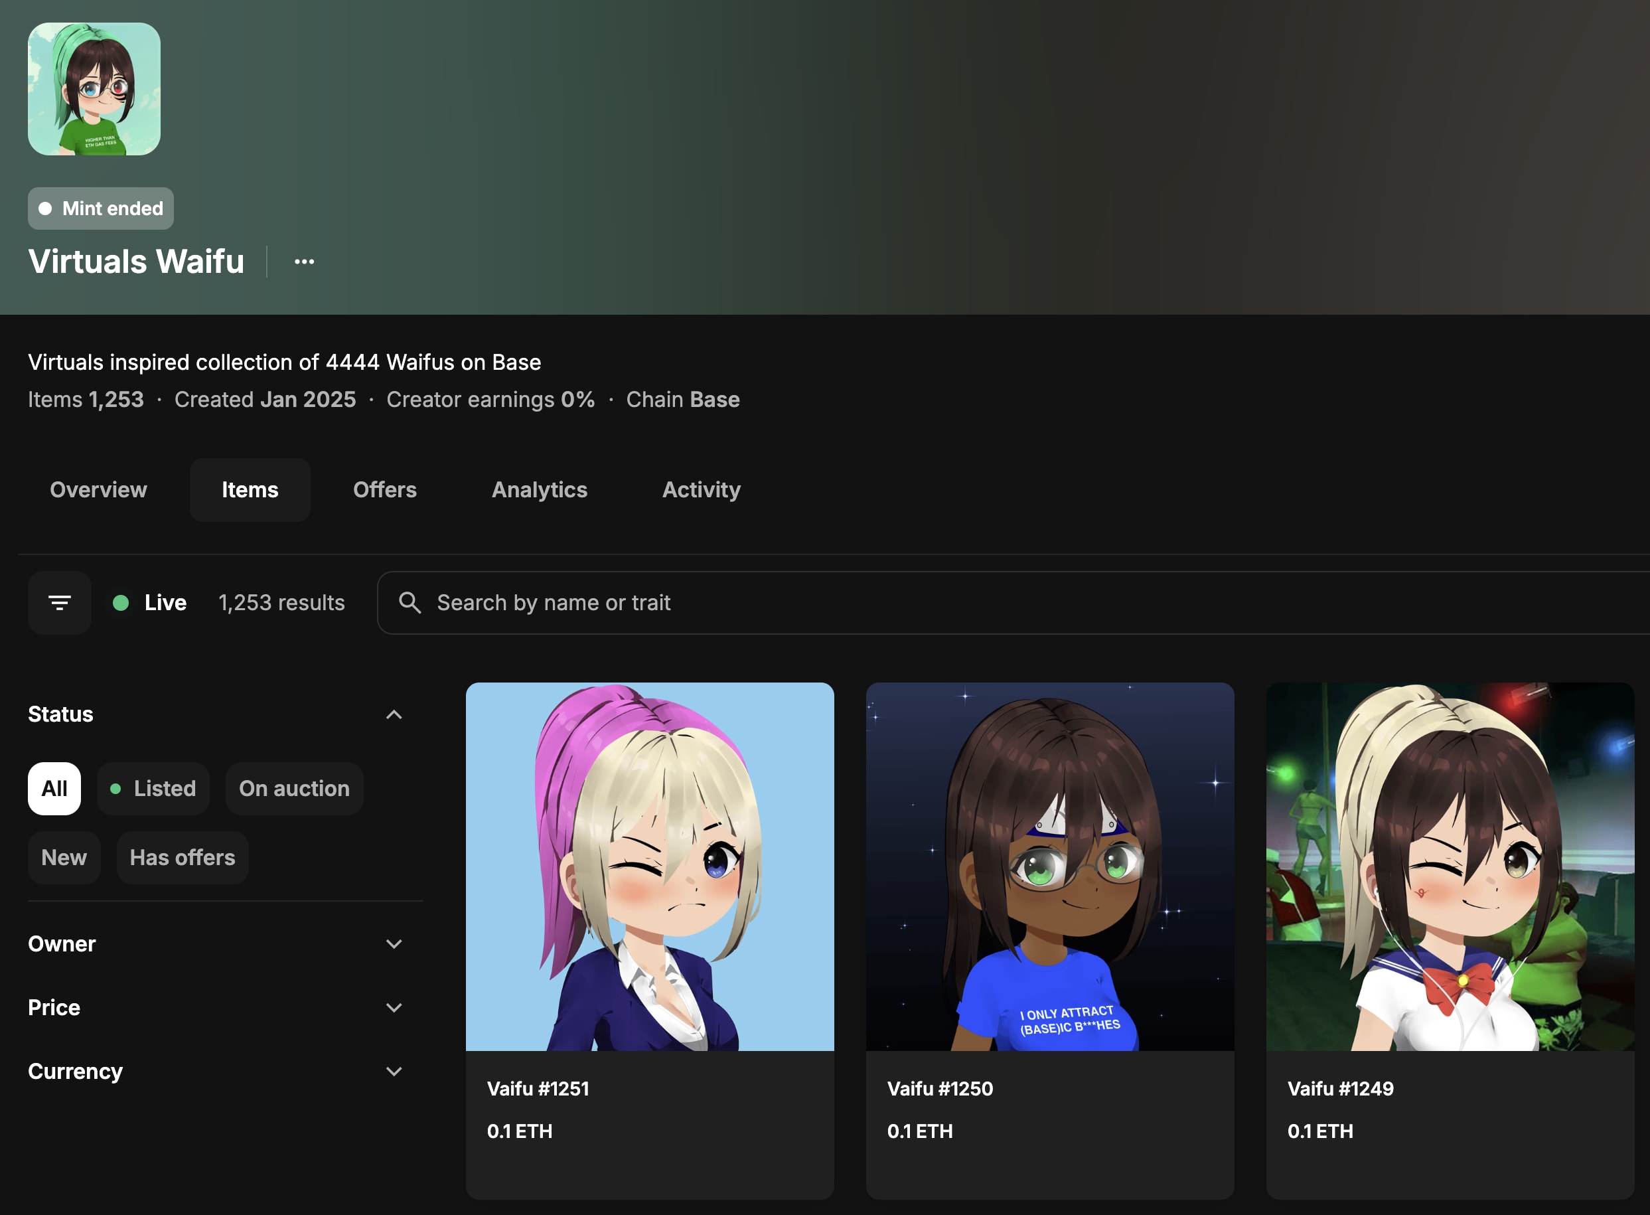Expand the Owner filter section
Image resolution: width=1650 pixels, height=1215 pixels.
394,943
